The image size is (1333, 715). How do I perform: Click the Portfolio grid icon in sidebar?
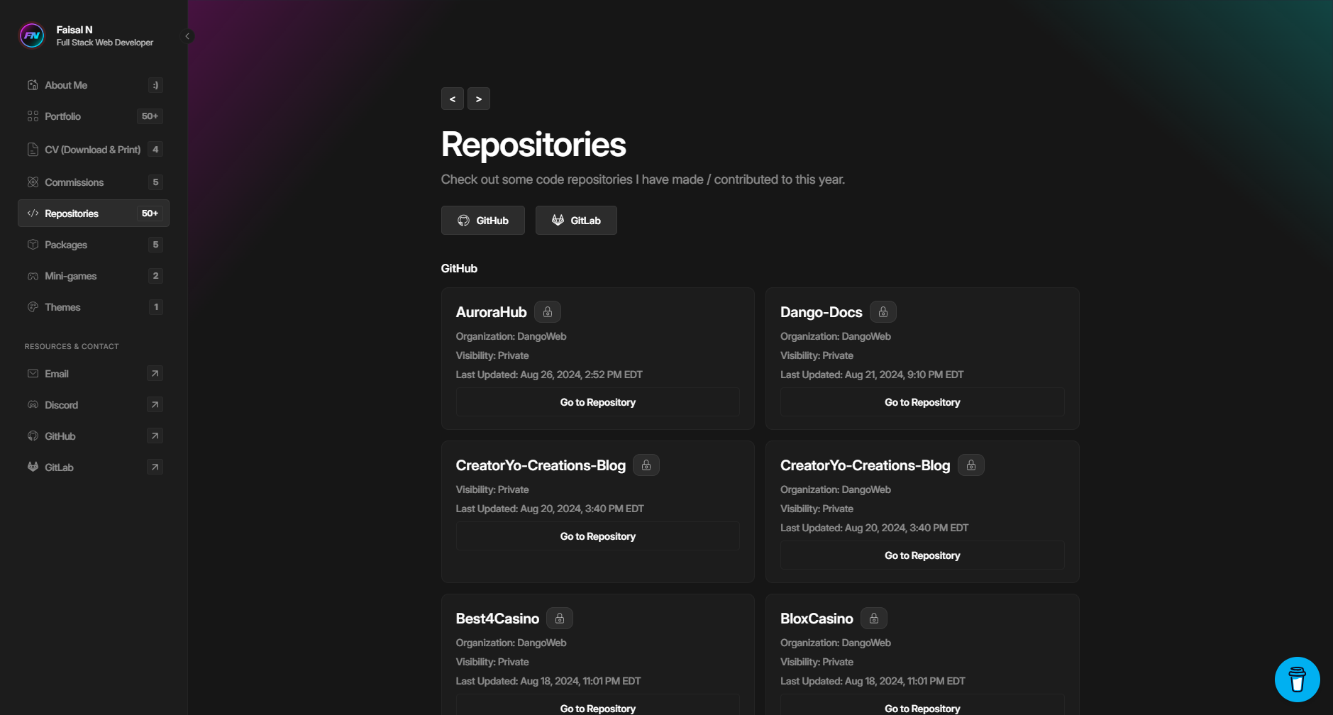(33, 116)
